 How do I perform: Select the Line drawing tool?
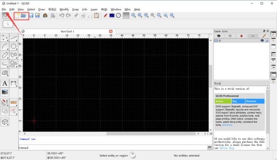[14, 37]
